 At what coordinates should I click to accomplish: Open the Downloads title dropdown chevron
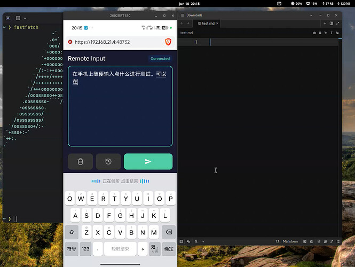[x=311, y=15]
